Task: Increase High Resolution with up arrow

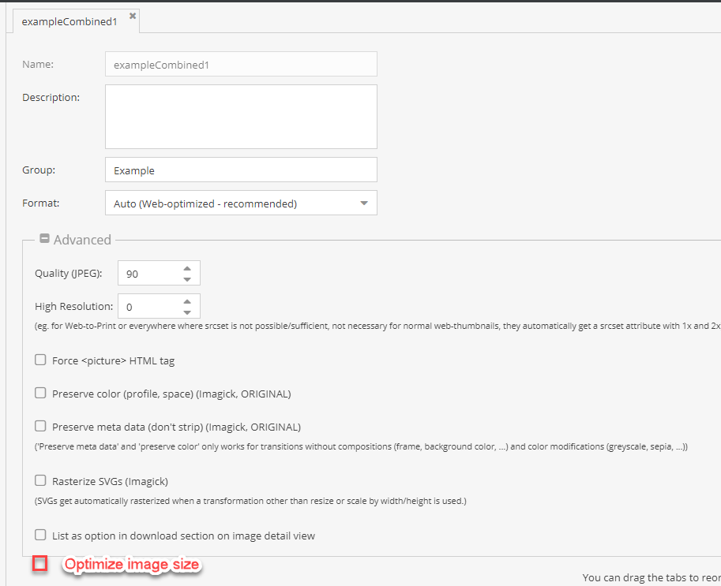Action: click(x=187, y=301)
